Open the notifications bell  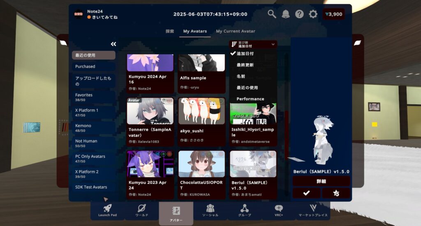click(285, 14)
